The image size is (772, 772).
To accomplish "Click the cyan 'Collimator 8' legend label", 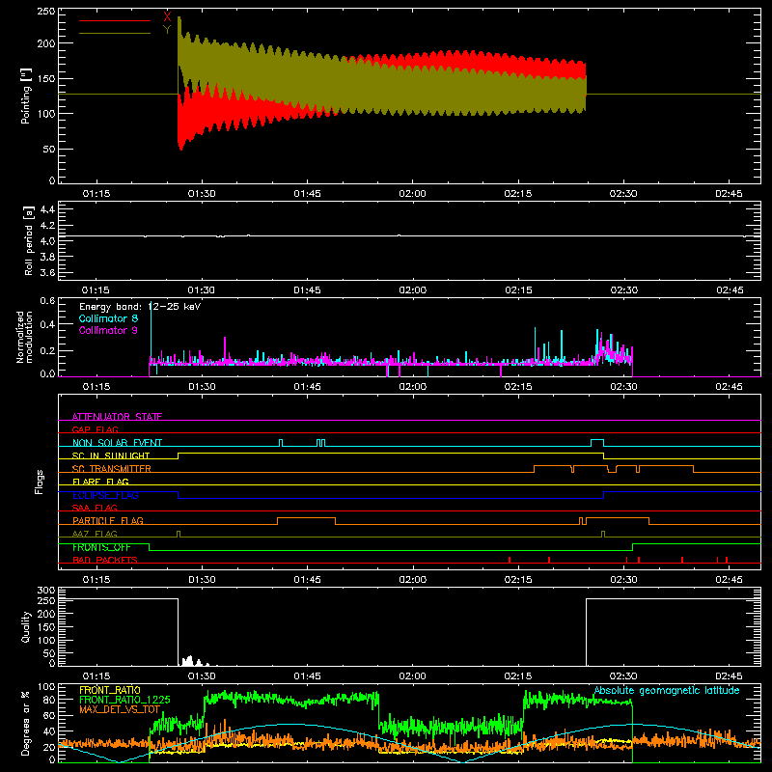I will pyautogui.click(x=108, y=318).
